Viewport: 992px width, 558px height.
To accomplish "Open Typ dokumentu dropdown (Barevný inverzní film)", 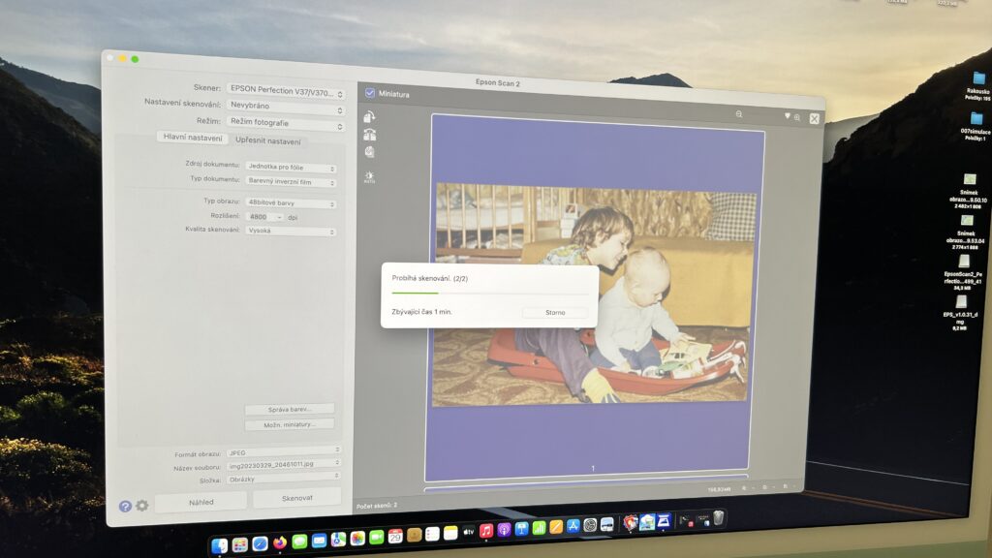I will pos(291,182).
